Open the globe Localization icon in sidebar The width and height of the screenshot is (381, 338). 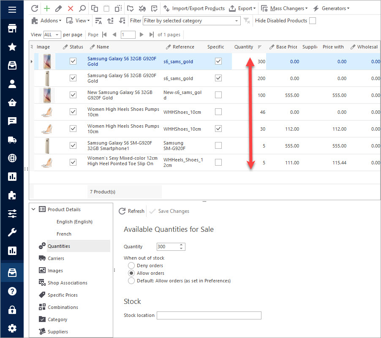(x=12, y=158)
